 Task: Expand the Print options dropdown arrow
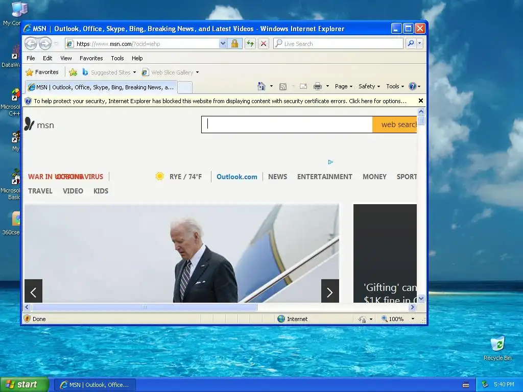(x=327, y=86)
